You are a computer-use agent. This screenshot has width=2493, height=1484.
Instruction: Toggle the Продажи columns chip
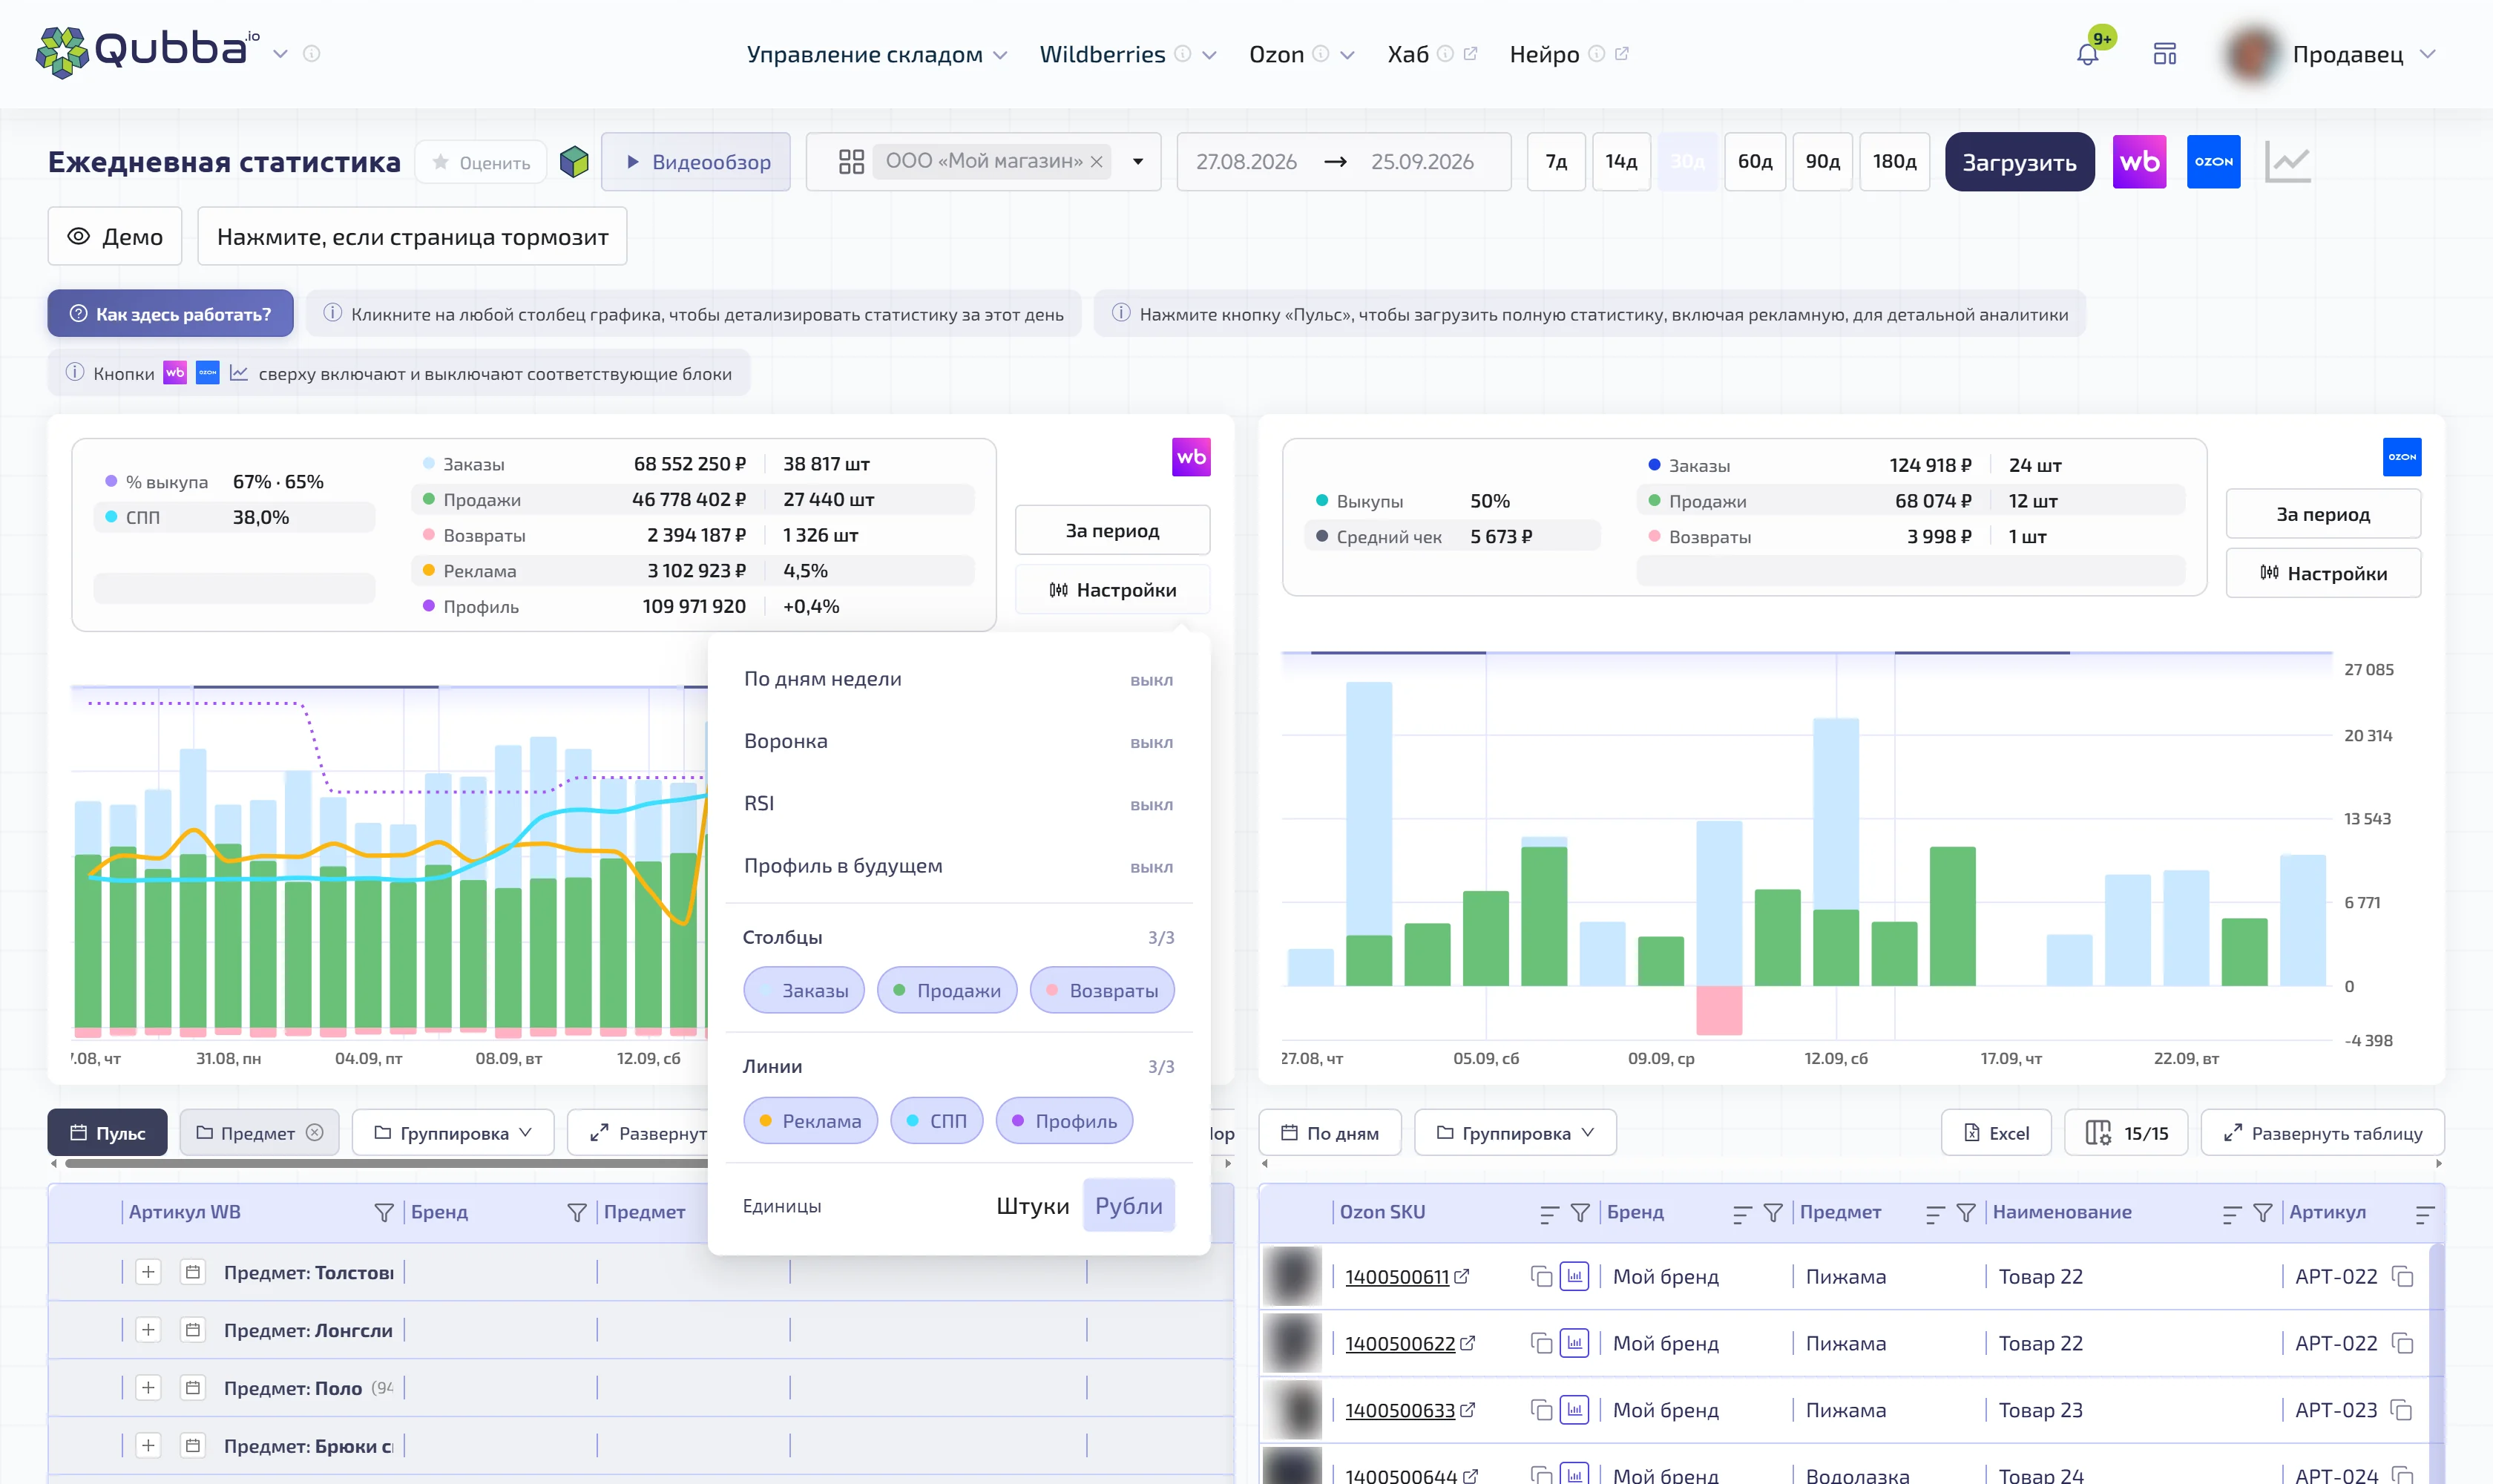946,991
